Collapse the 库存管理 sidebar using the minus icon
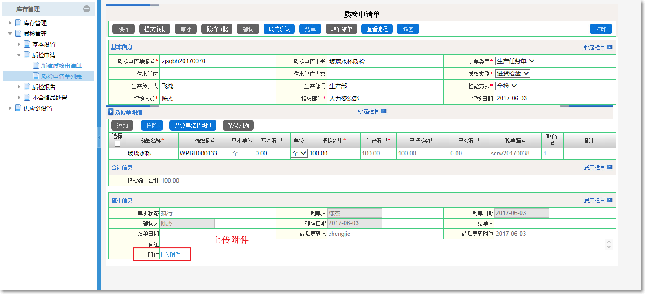645x294 pixels. point(87,8)
